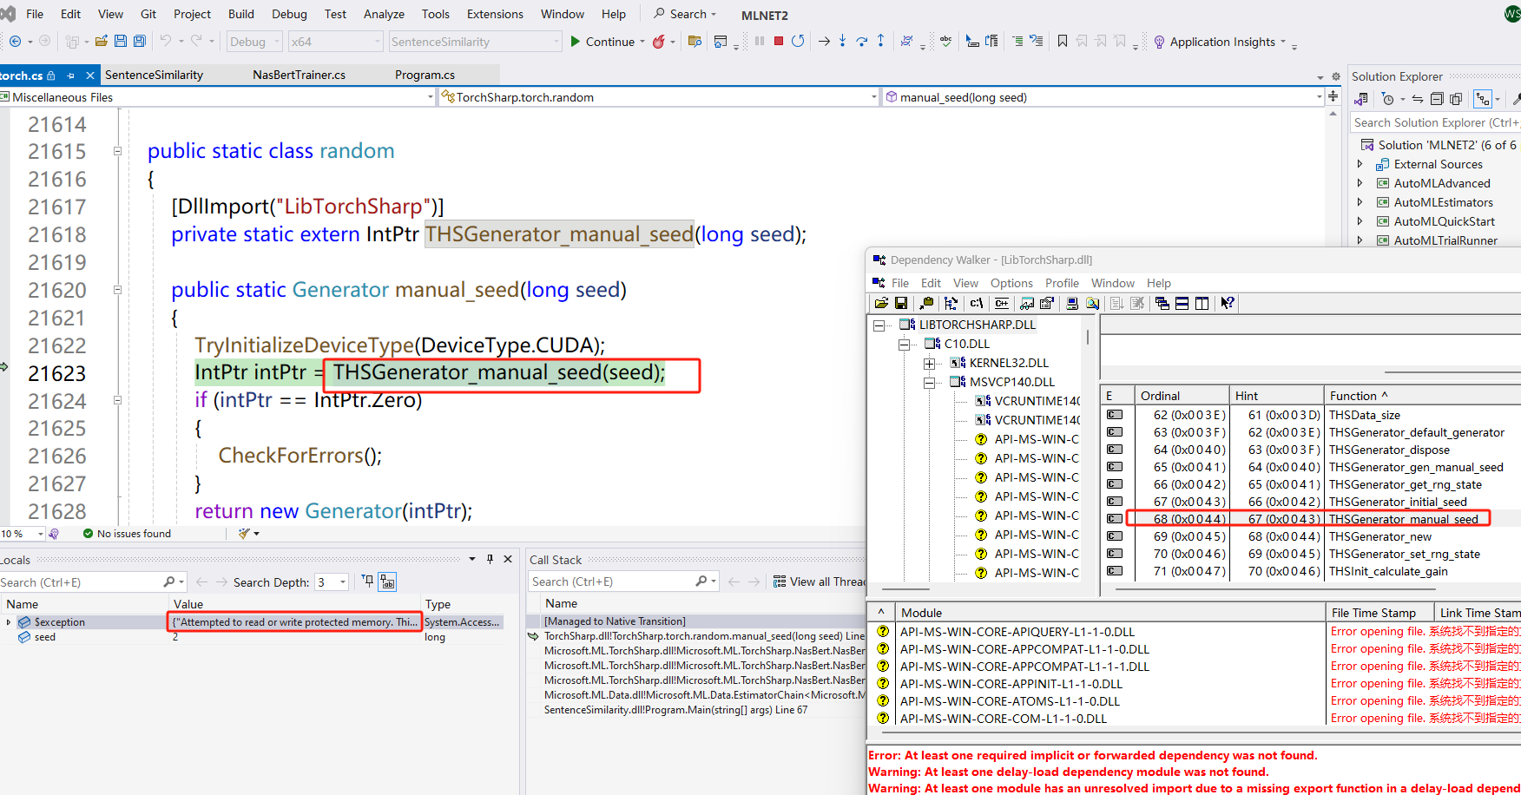Open file in Dependency Walker toolbar

point(881,303)
